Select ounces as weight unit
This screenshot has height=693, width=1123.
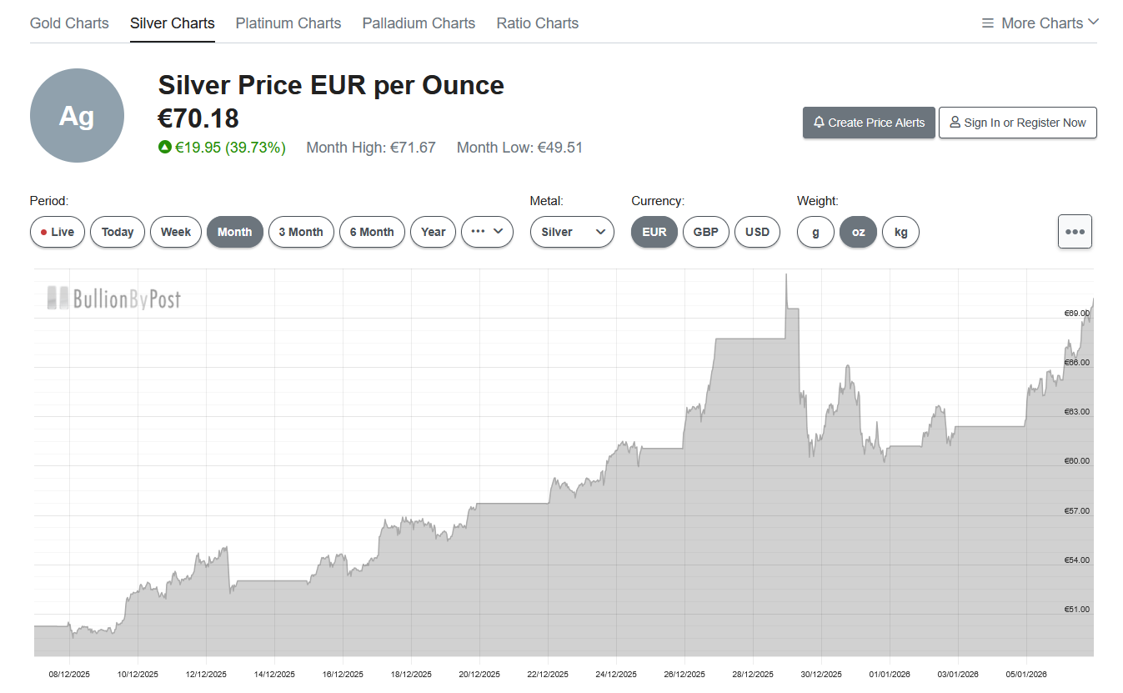pos(859,232)
